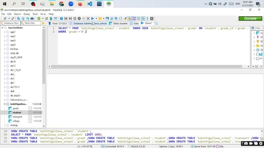264x148 pixels.
Task: Open the Query menu
Action: 26,14
